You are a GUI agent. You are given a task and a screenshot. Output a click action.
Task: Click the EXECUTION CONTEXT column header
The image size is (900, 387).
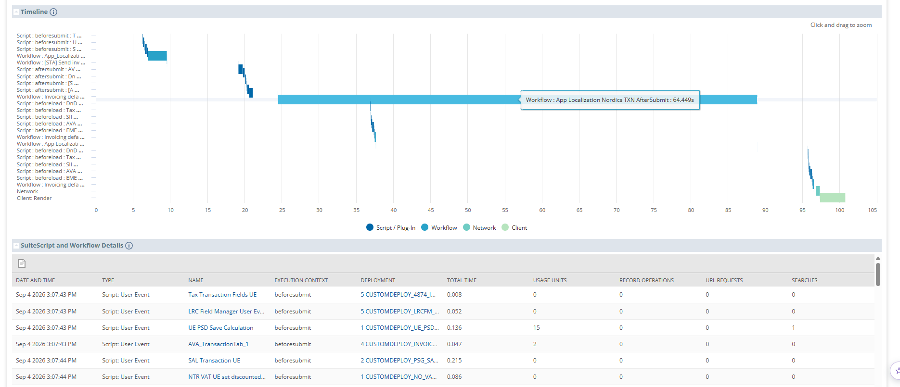[x=301, y=280]
